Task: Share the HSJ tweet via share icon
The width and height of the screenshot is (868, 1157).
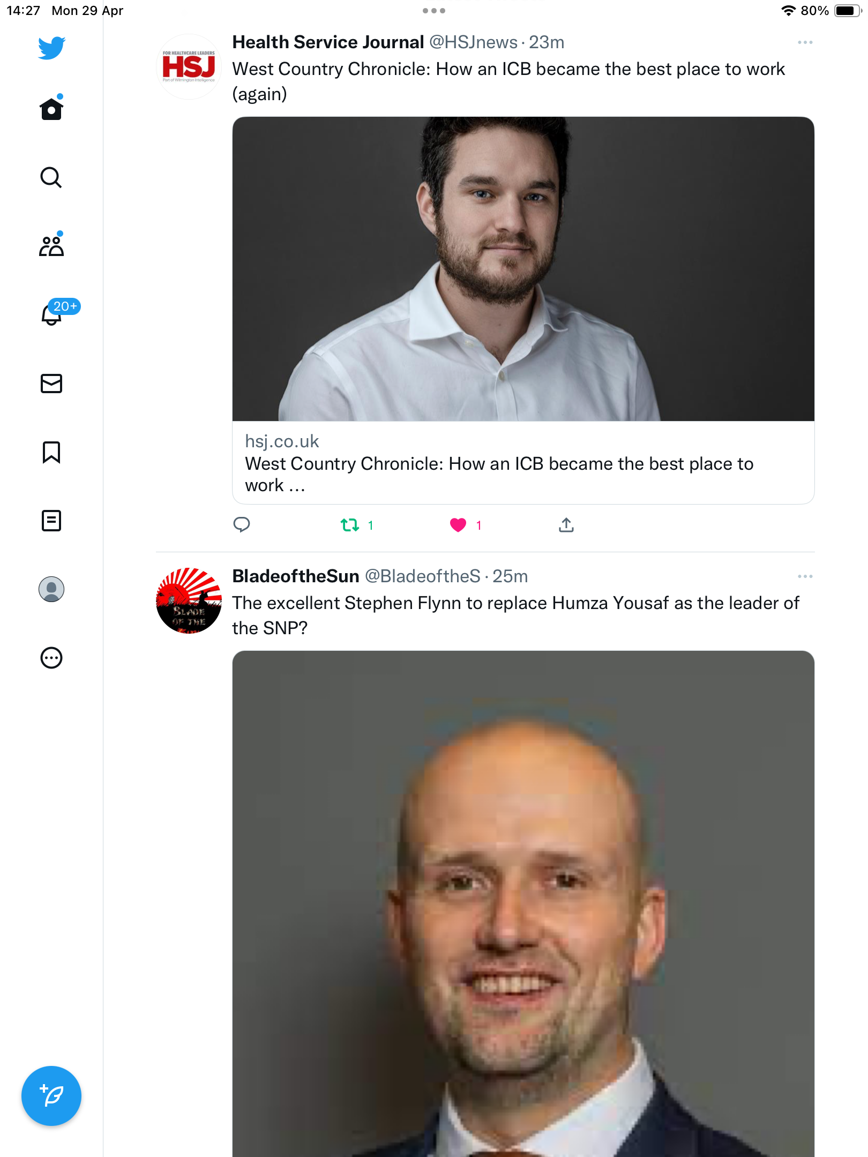Action: coord(566,525)
